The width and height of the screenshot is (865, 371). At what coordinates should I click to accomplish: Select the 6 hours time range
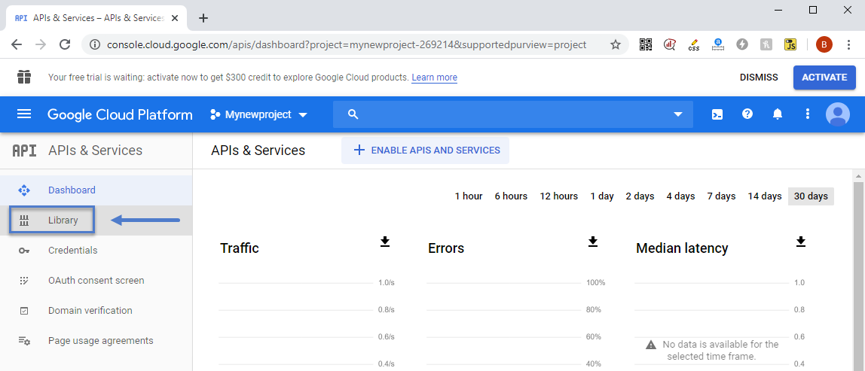pos(511,196)
